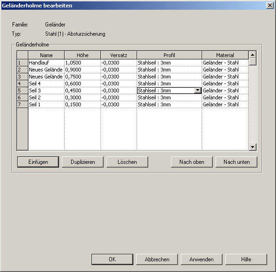Select row header number 1
This screenshot has height=272, width=276.
(x=22, y=63)
